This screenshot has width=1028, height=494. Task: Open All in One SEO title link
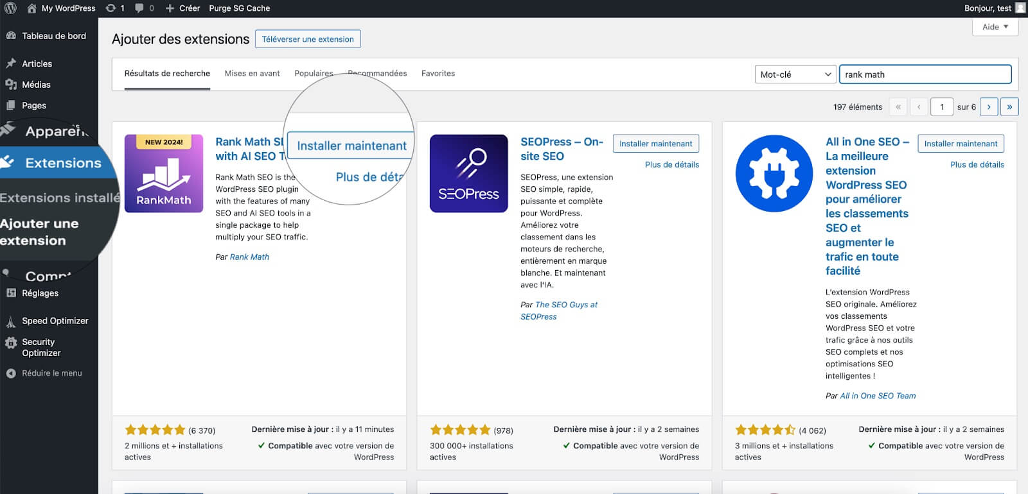tap(867, 206)
